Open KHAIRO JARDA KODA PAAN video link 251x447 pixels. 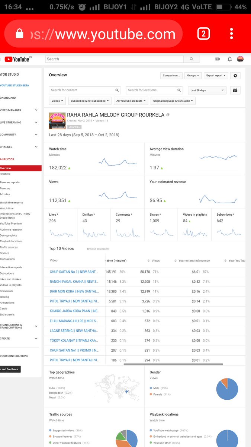pyautogui.click(x=75, y=311)
